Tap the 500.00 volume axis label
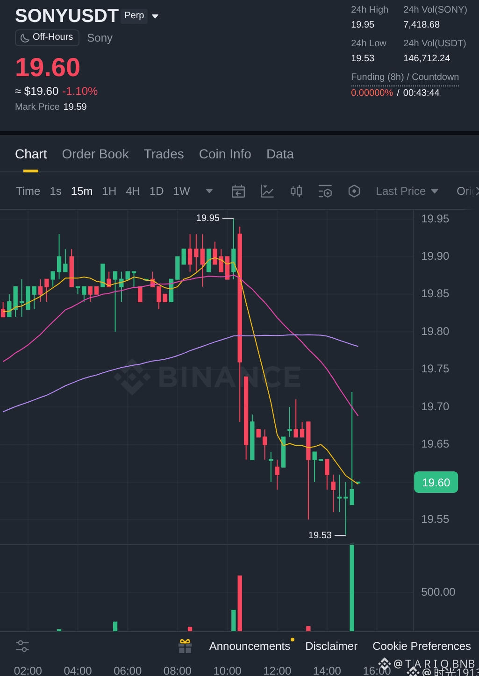Image resolution: width=479 pixels, height=676 pixels. (438, 592)
